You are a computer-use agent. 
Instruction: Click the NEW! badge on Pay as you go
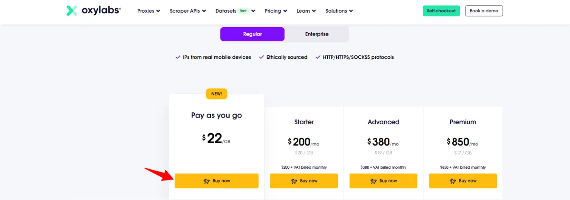click(217, 94)
